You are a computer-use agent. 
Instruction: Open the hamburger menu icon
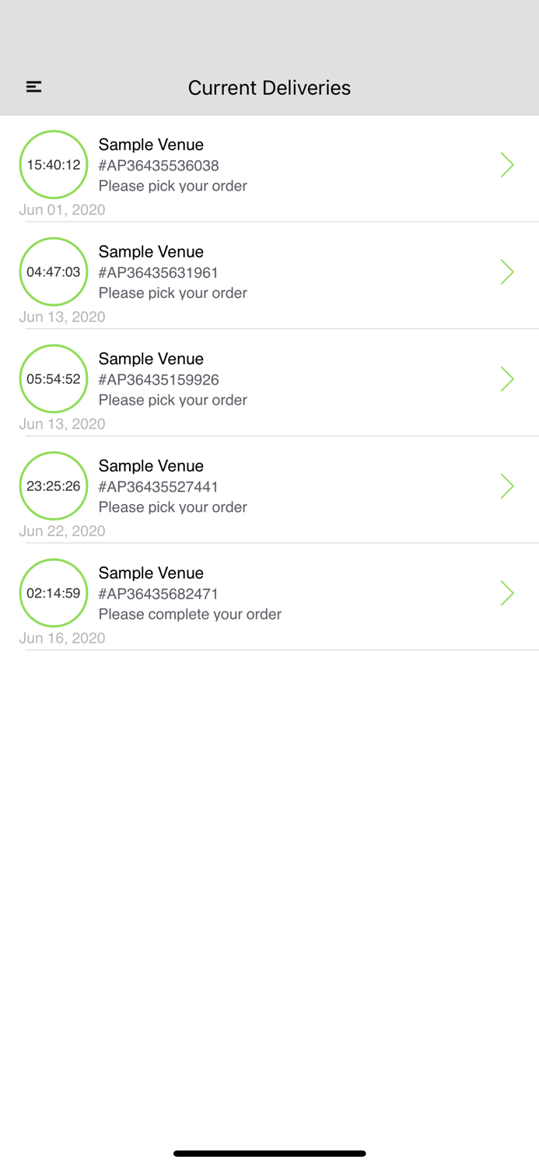pos(33,87)
